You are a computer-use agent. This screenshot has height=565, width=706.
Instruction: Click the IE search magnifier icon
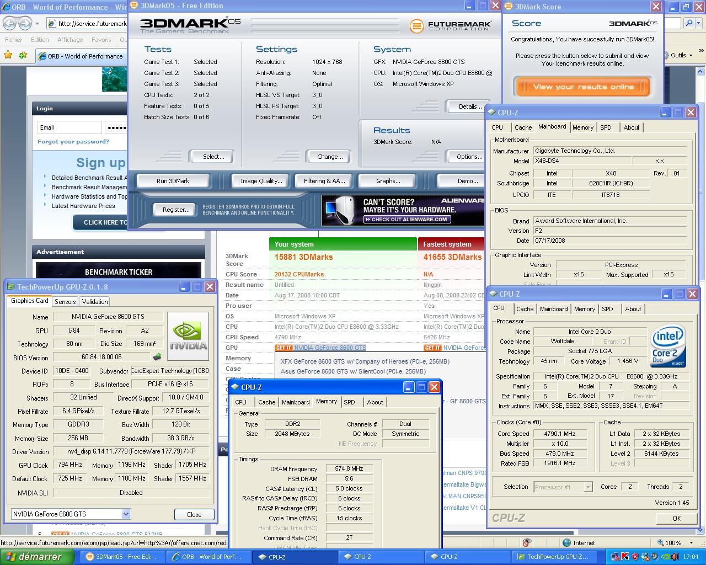click(688, 23)
